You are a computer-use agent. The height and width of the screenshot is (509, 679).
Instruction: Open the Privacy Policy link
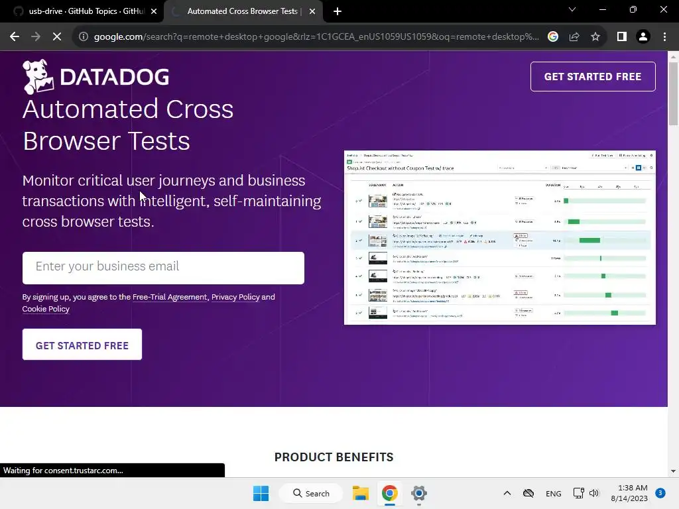tap(235, 297)
